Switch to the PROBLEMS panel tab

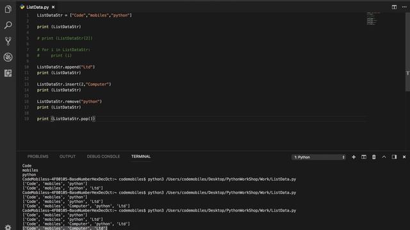[38, 157]
